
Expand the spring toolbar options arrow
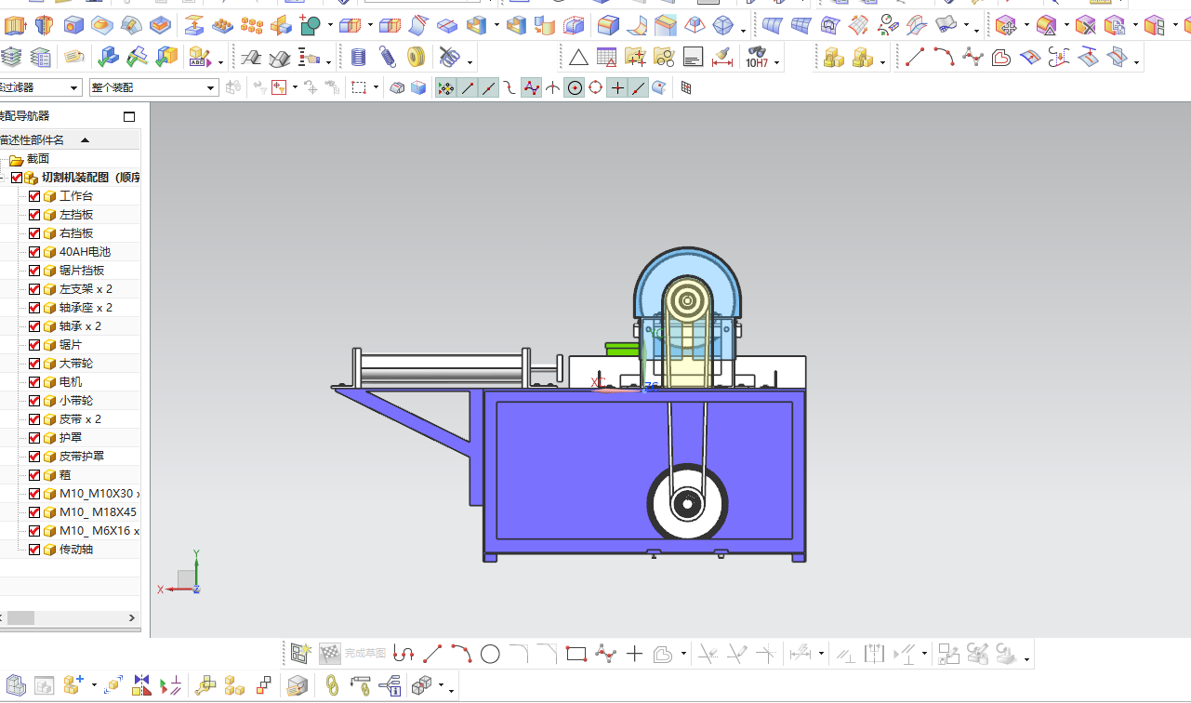pyautogui.click(x=470, y=62)
